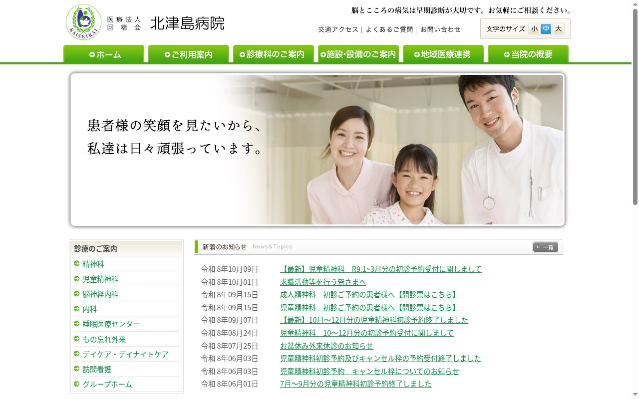Click the vertical page scrollbar thumb
This screenshot has height=399, width=639.
[x=635, y=107]
